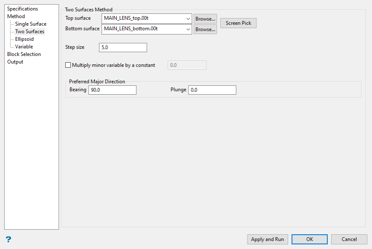This screenshot has height=249, width=372.
Task: Click the Apply and Run button
Action: 267,239
